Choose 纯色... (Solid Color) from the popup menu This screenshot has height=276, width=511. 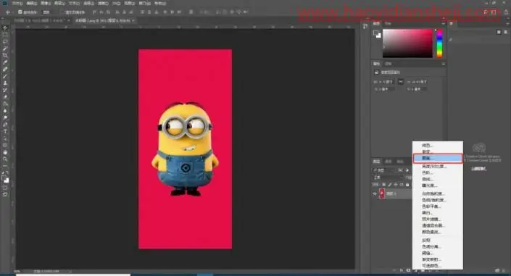[x=438, y=146]
